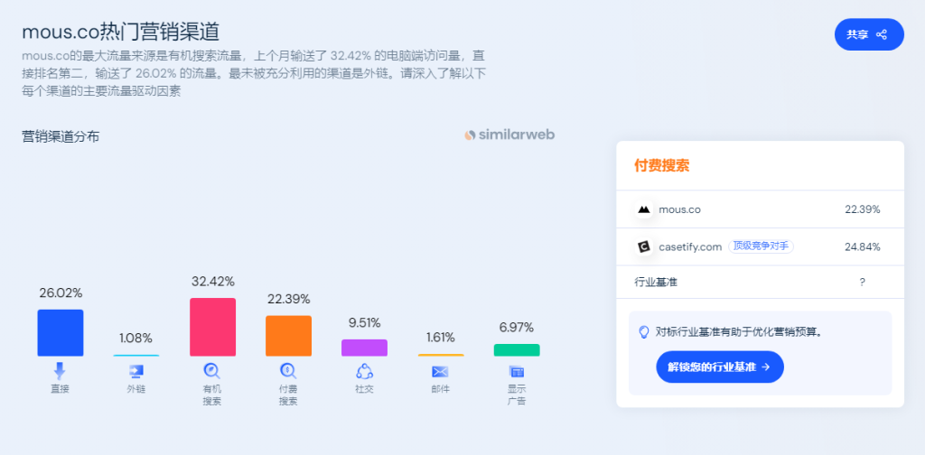Click the lightbulb tip icon
Screen dimensions: 925x455
click(644, 332)
